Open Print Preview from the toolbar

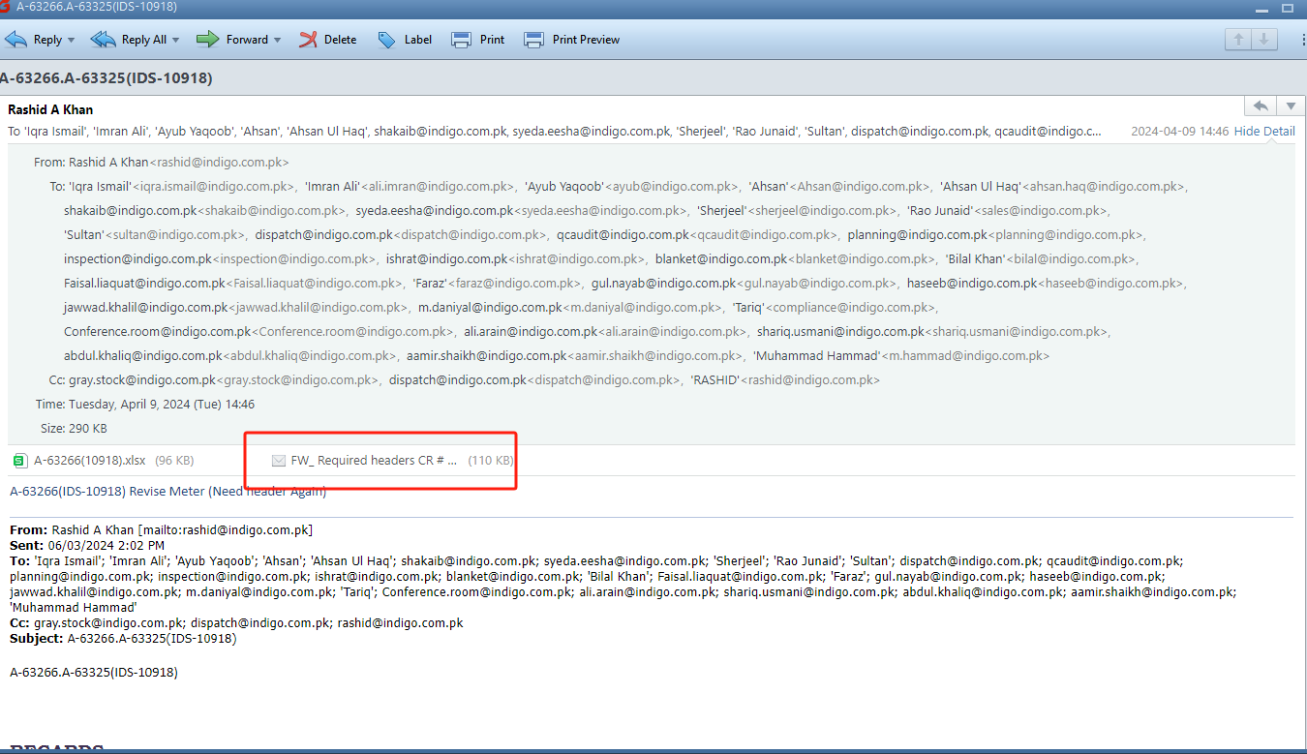tap(534, 40)
